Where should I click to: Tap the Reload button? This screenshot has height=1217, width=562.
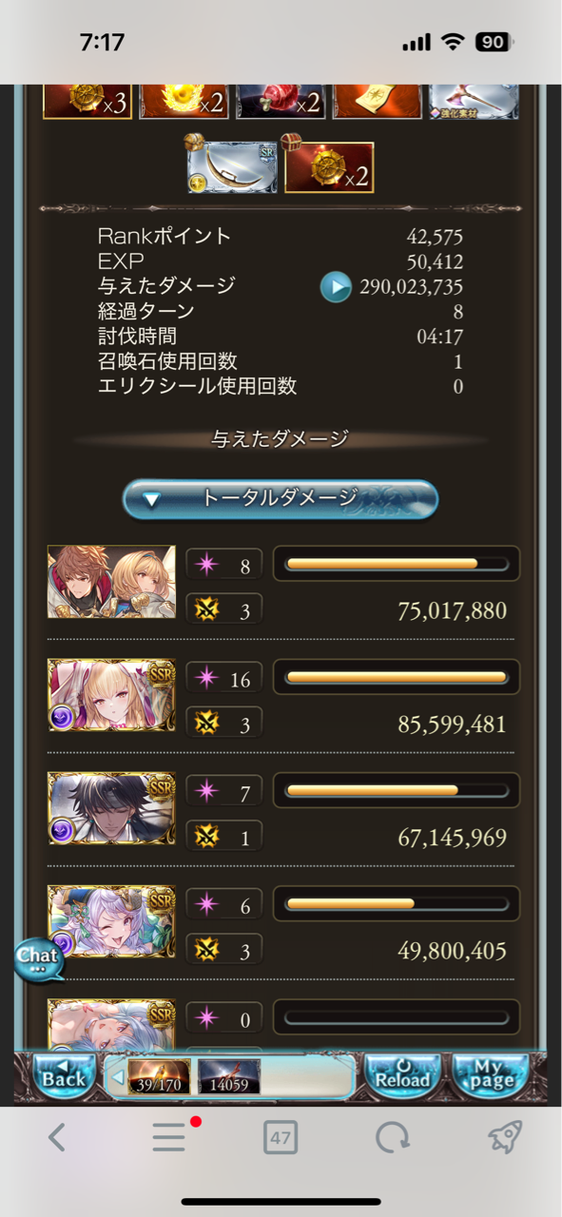point(403,1076)
